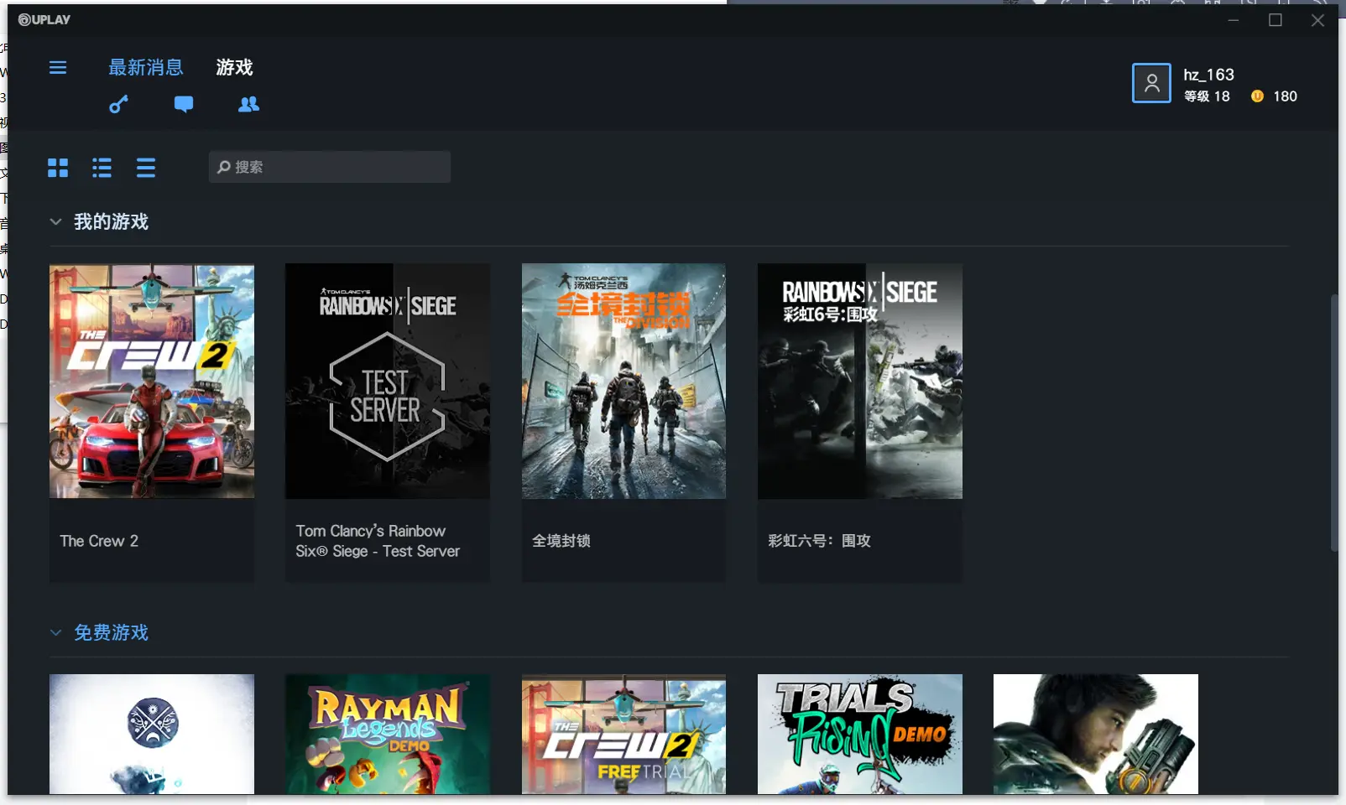Viewport: 1346px width, 805px height.
Task: Open the friends list icon
Action: (x=248, y=104)
